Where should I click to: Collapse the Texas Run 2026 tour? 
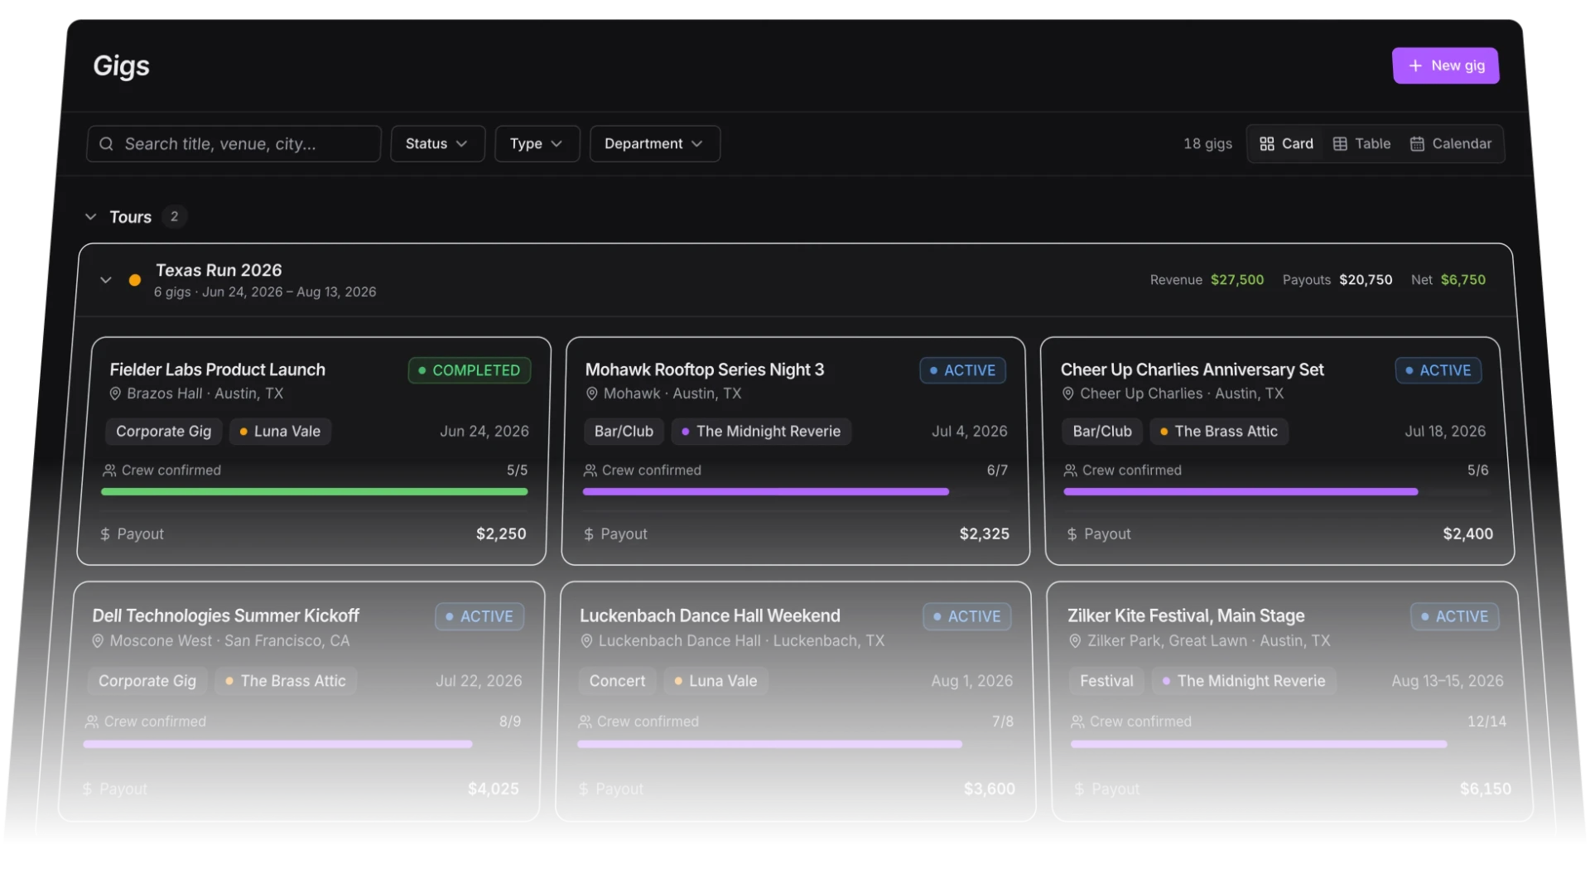(x=105, y=280)
